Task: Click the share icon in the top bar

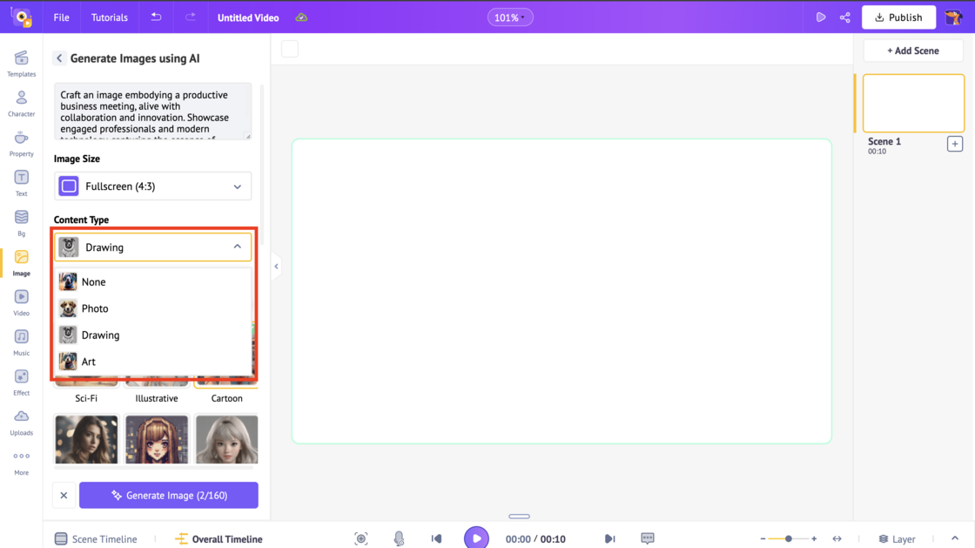Action: tap(844, 17)
